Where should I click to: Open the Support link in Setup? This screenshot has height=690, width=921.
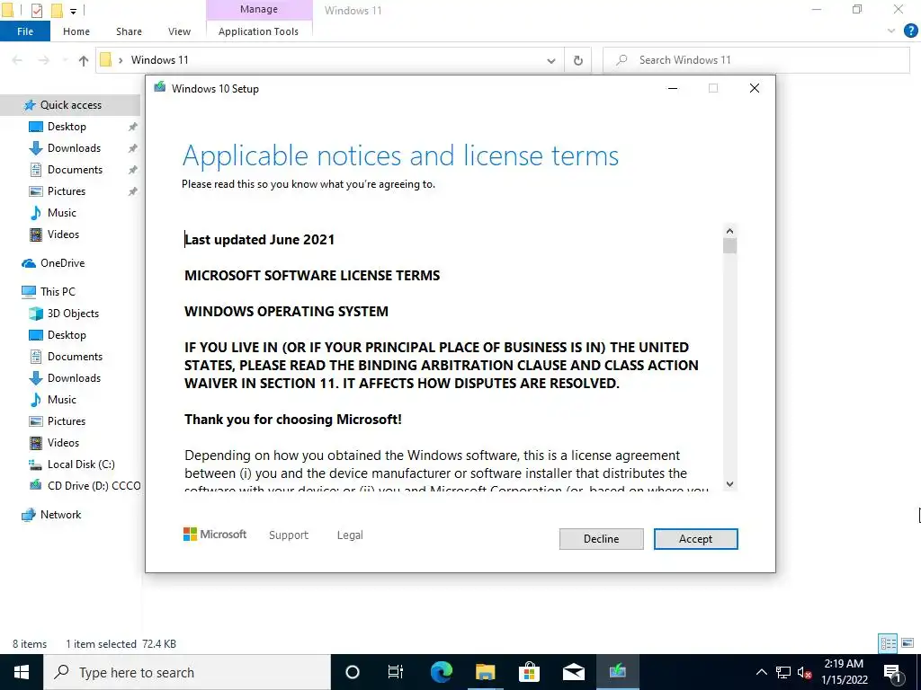coord(289,535)
